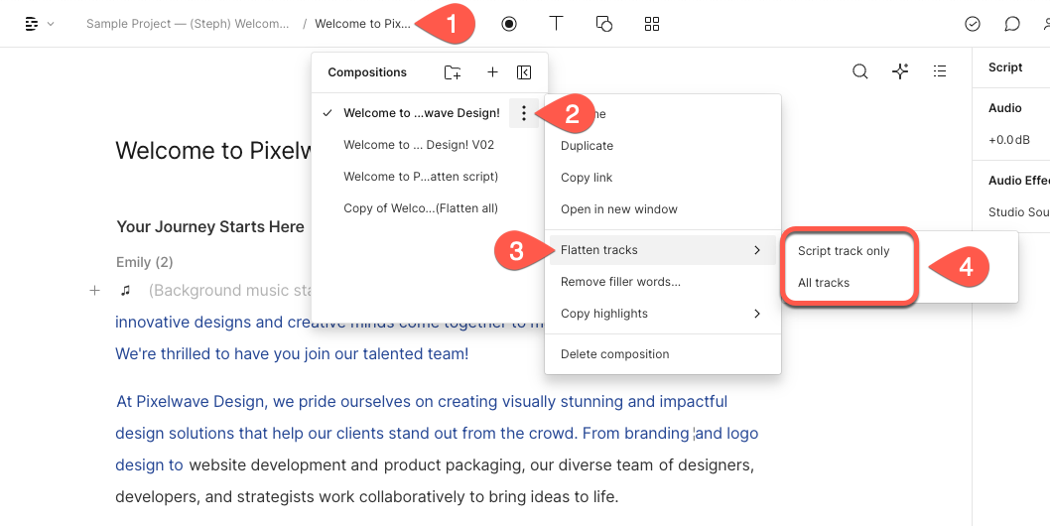Open the list outline icon

(x=940, y=71)
